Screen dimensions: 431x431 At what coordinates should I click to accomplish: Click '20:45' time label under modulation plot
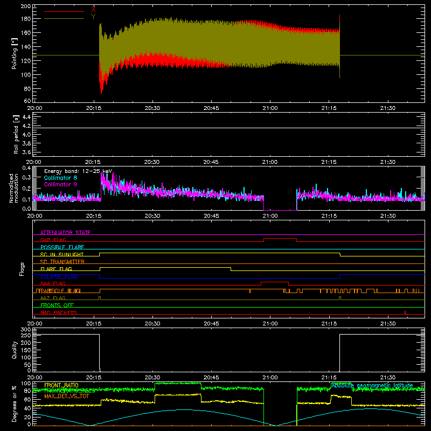[x=211, y=216]
